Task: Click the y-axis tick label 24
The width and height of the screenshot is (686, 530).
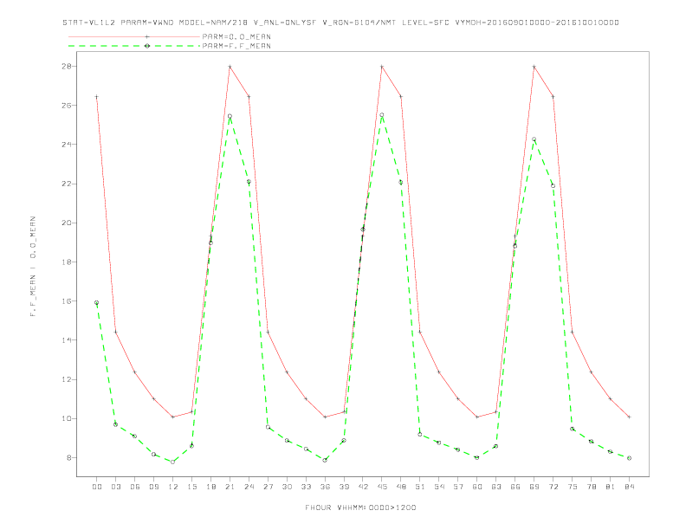Action: click(67, 145)
